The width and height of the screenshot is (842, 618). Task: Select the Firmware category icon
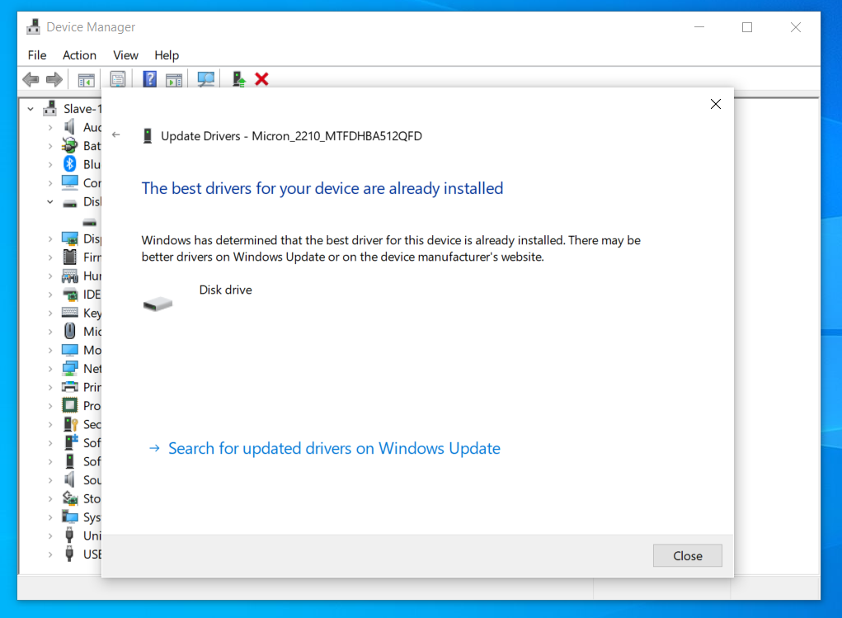click(70, 257)
